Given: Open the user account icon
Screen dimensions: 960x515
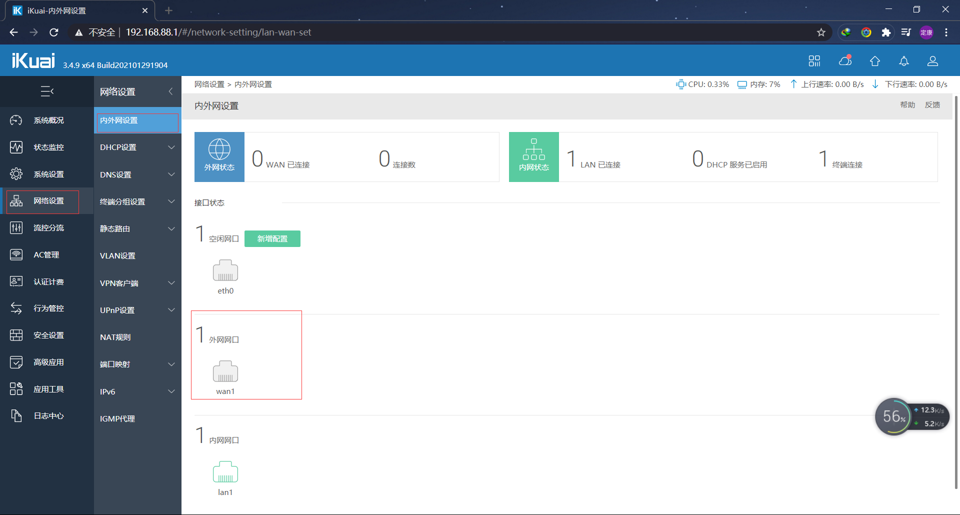Looking at the screenshot, I should 933,61.
